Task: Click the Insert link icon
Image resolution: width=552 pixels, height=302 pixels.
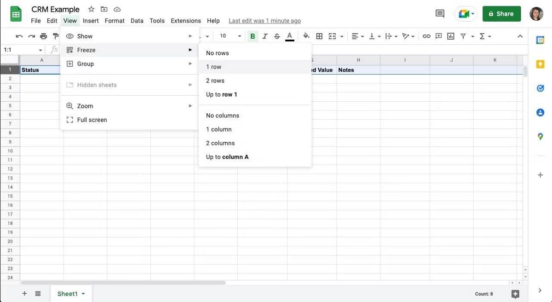Action: (x=426, y=35)
